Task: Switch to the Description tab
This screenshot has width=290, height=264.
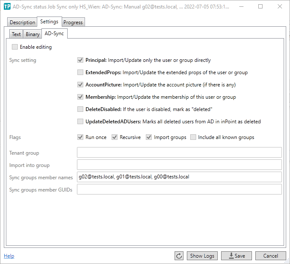Action: pyautogui.click(x=22, y=22)
